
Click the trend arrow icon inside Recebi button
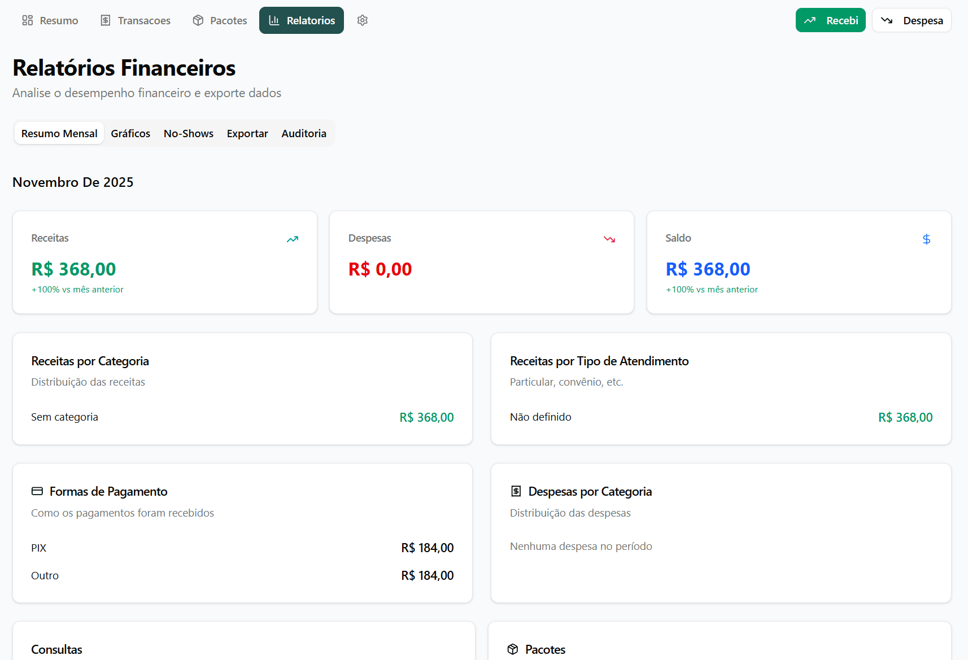pyautogui.click(x=810, y=20)
